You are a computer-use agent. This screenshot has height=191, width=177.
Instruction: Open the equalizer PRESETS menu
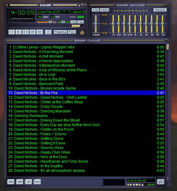(160, 10)
